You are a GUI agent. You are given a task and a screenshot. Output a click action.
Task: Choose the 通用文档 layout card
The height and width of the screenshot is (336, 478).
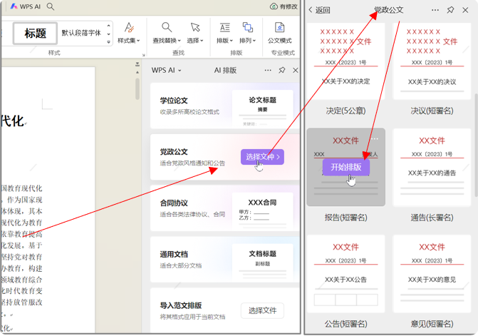[x=224, y=260]
